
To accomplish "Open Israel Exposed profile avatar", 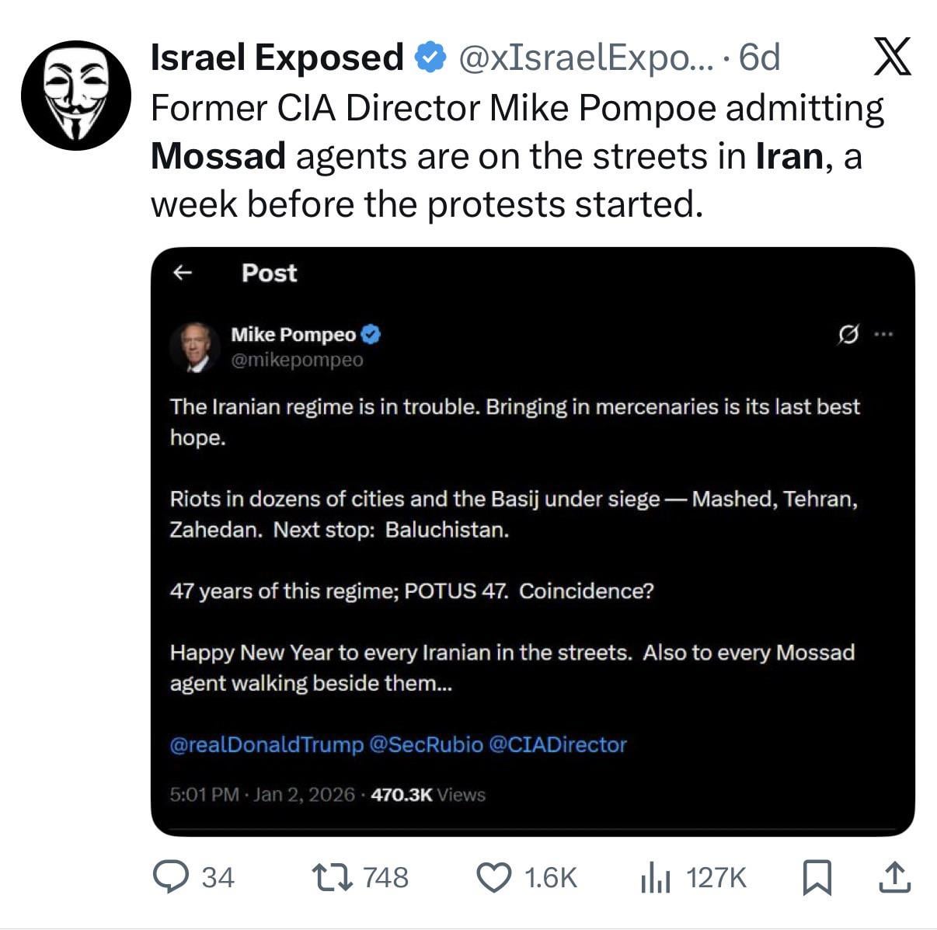I will [76, 96].
